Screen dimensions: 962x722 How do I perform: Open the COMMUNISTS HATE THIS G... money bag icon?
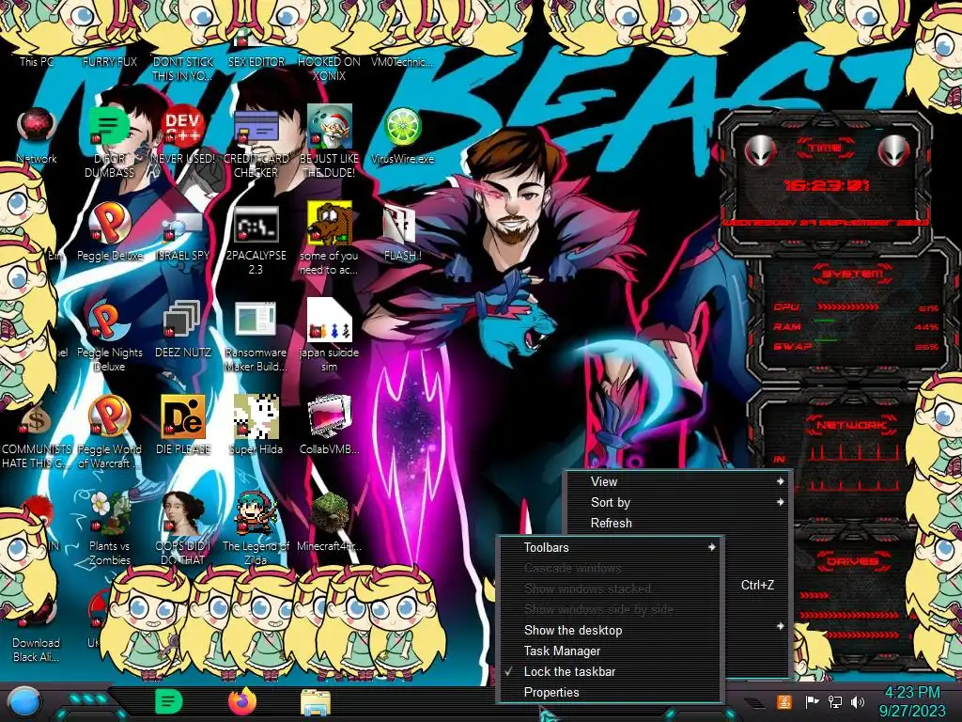(x=37, y=417)
